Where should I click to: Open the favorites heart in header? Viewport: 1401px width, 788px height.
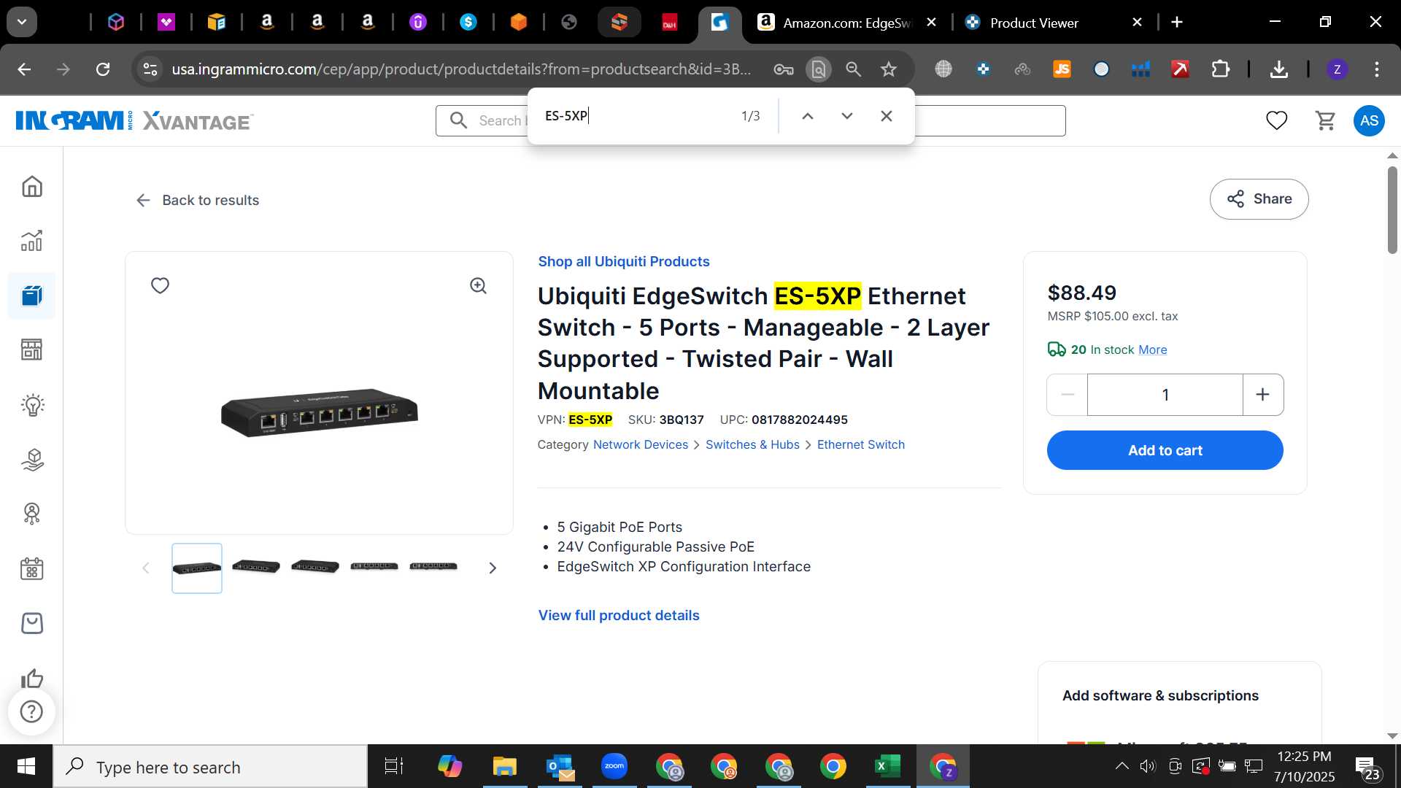point(1276,120)
